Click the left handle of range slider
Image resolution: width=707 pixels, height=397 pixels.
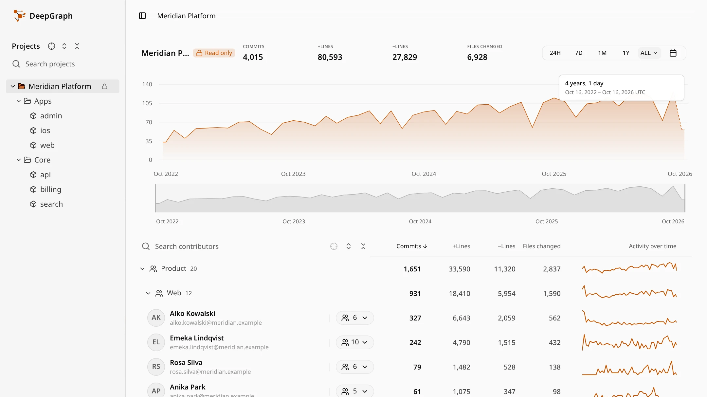[x=156, y=198]
